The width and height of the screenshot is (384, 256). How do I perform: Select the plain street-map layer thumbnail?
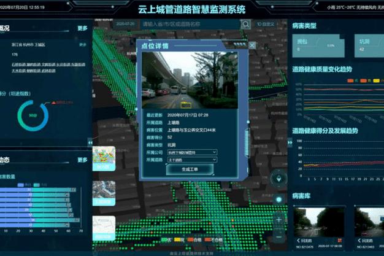104,228
